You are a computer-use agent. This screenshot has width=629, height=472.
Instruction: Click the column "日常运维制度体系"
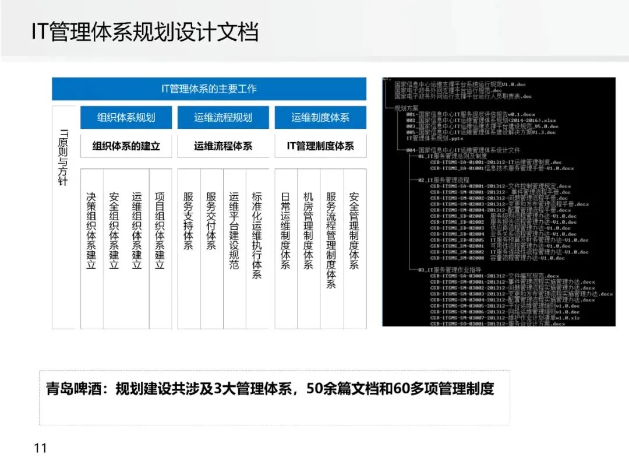[285, 230]
